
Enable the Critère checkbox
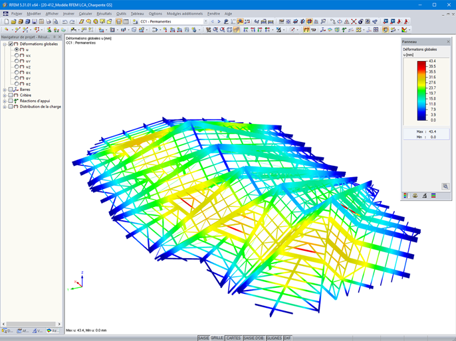11,95
